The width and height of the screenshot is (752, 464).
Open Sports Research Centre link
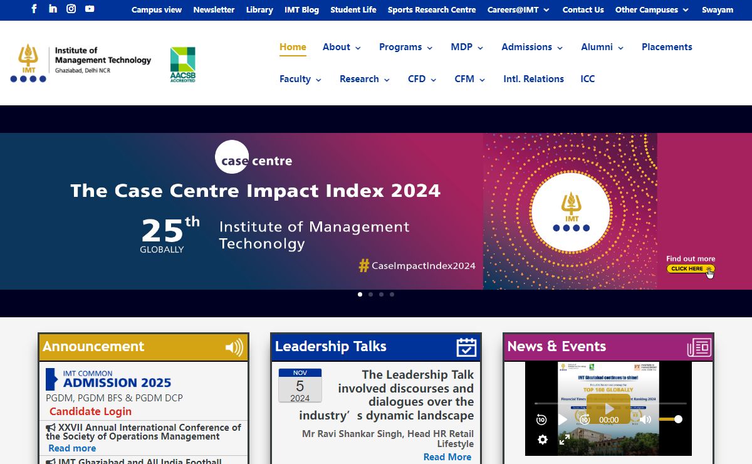click(x=432, y=9)
